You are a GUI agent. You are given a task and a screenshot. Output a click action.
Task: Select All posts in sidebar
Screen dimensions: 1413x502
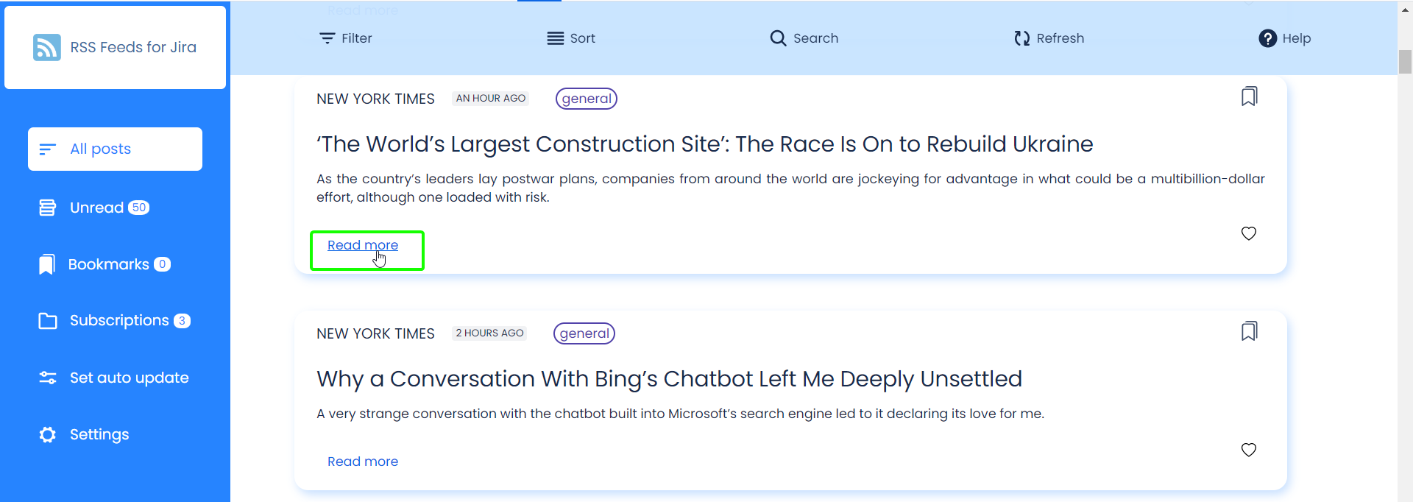tap(115, 149)
